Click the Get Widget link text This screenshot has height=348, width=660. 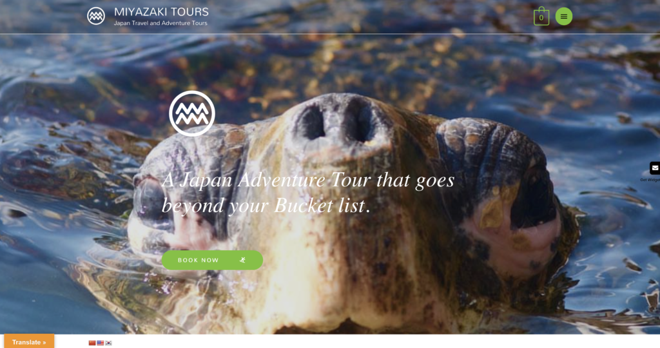(650, 180)
